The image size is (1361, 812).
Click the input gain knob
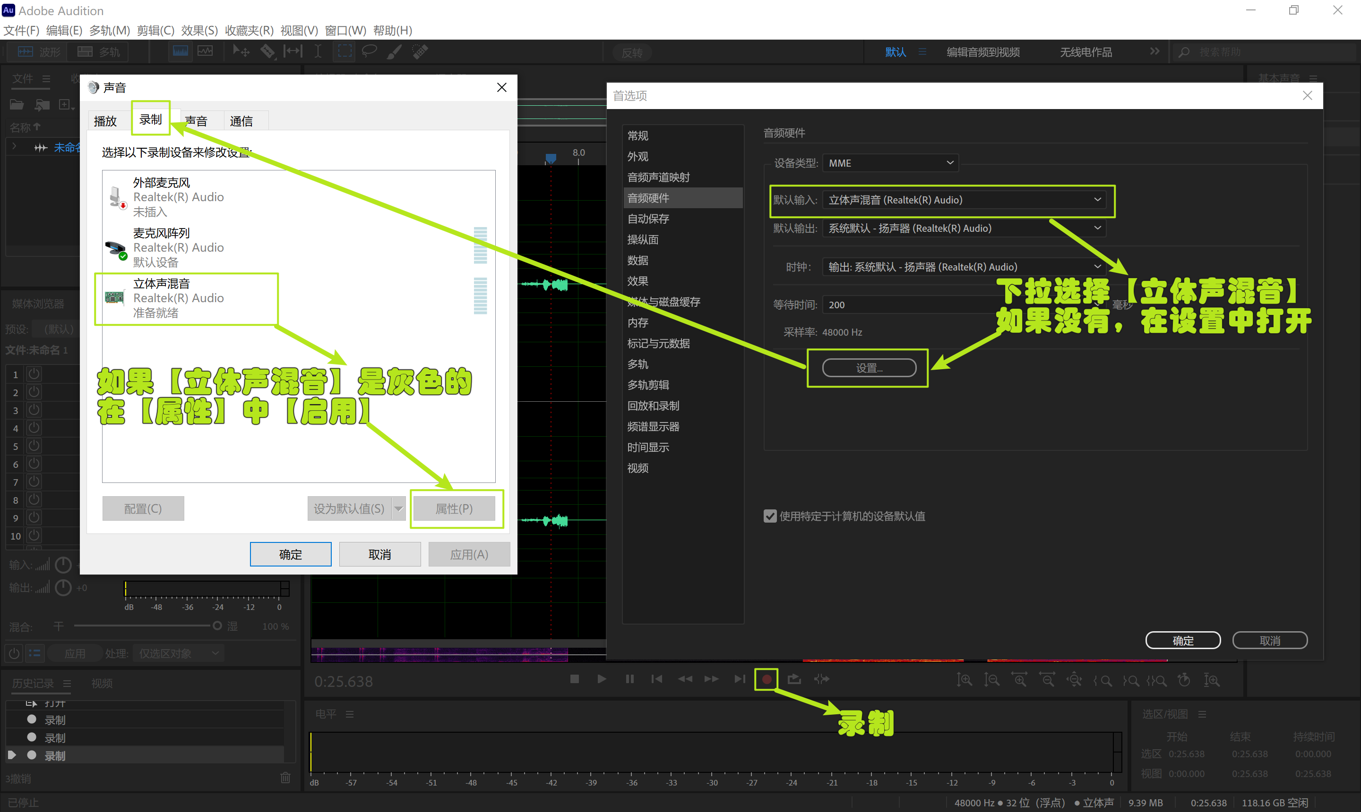point(63,564)
